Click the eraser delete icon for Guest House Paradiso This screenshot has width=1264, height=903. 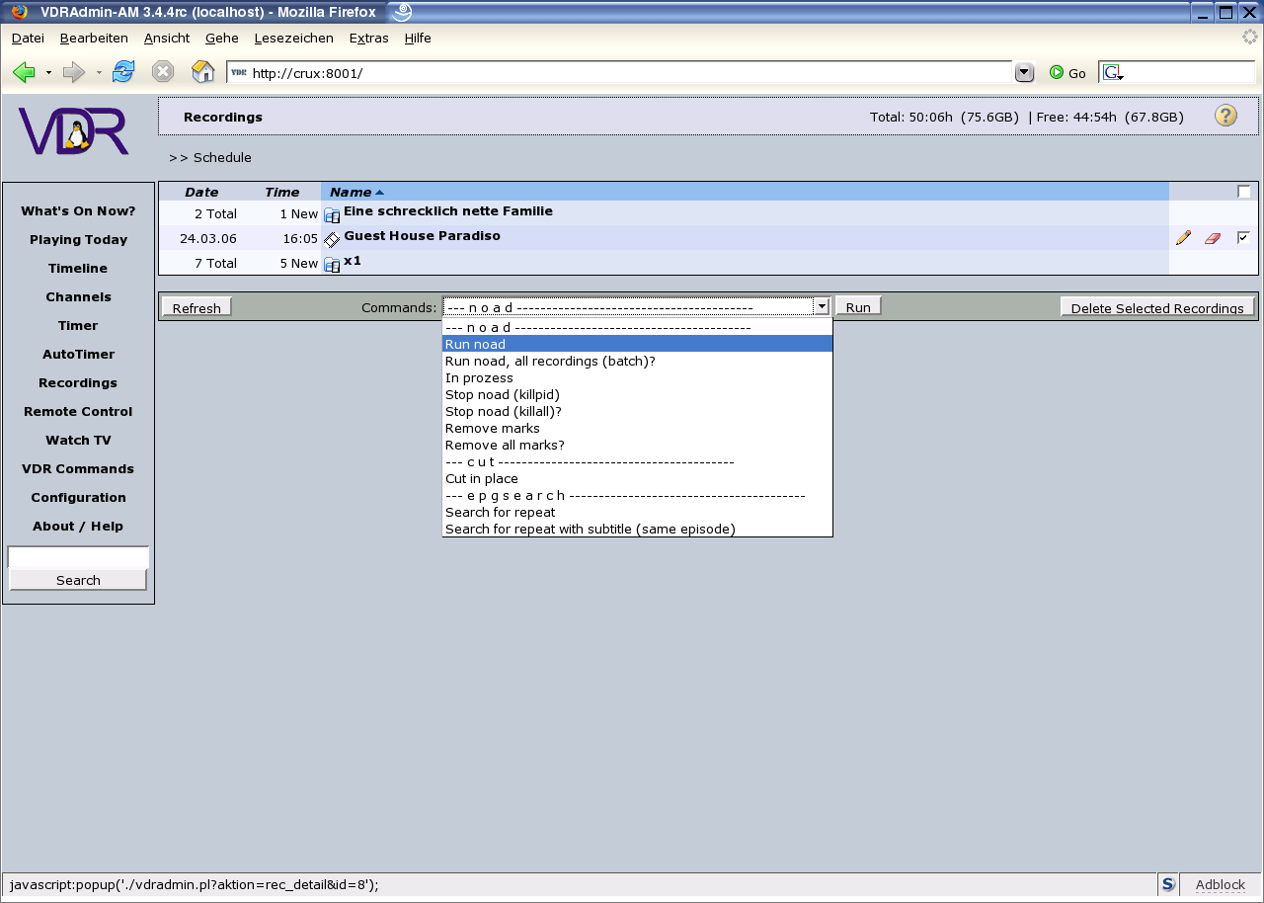[x=1213, y=238]
